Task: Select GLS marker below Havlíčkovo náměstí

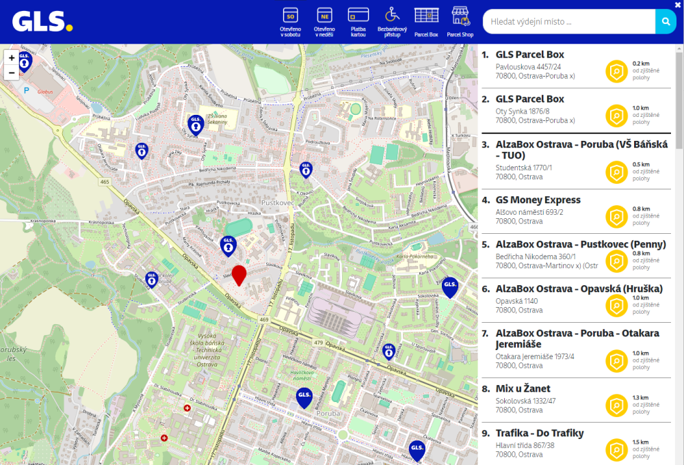Action: pyautogui.click(x=304, y=398)
